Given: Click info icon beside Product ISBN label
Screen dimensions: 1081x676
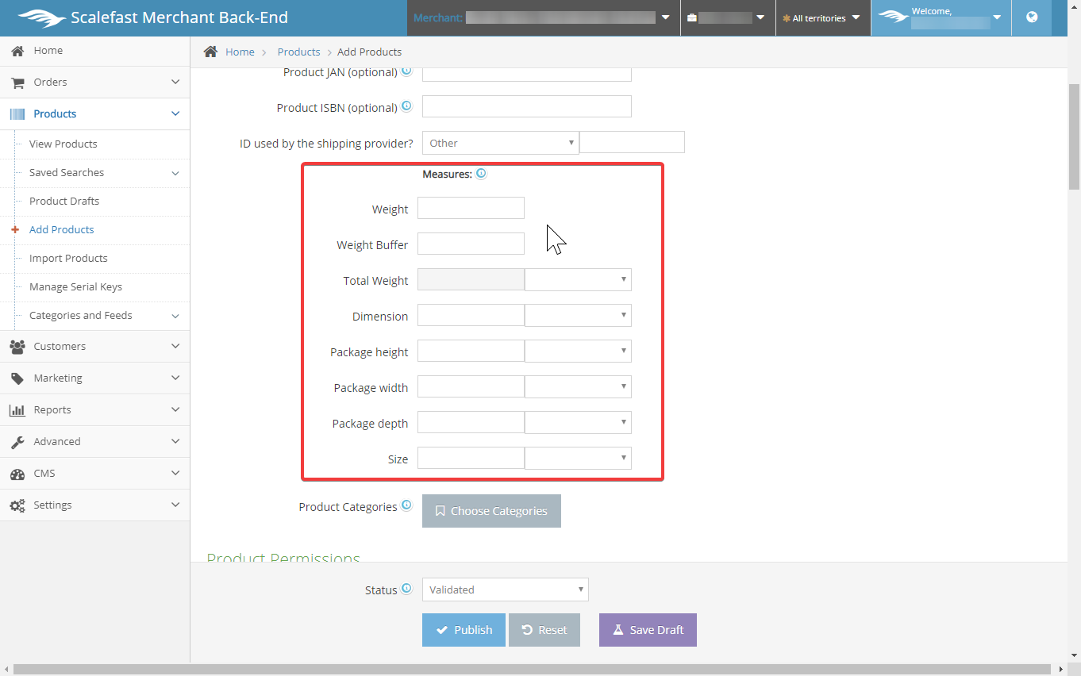Looking at the screenshot, I should [x=406, y=106].
